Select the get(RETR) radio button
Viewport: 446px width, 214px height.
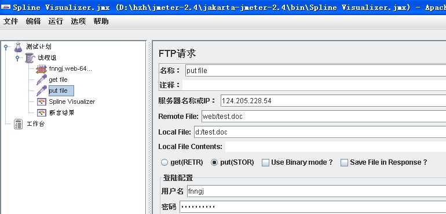pos(164,162)
